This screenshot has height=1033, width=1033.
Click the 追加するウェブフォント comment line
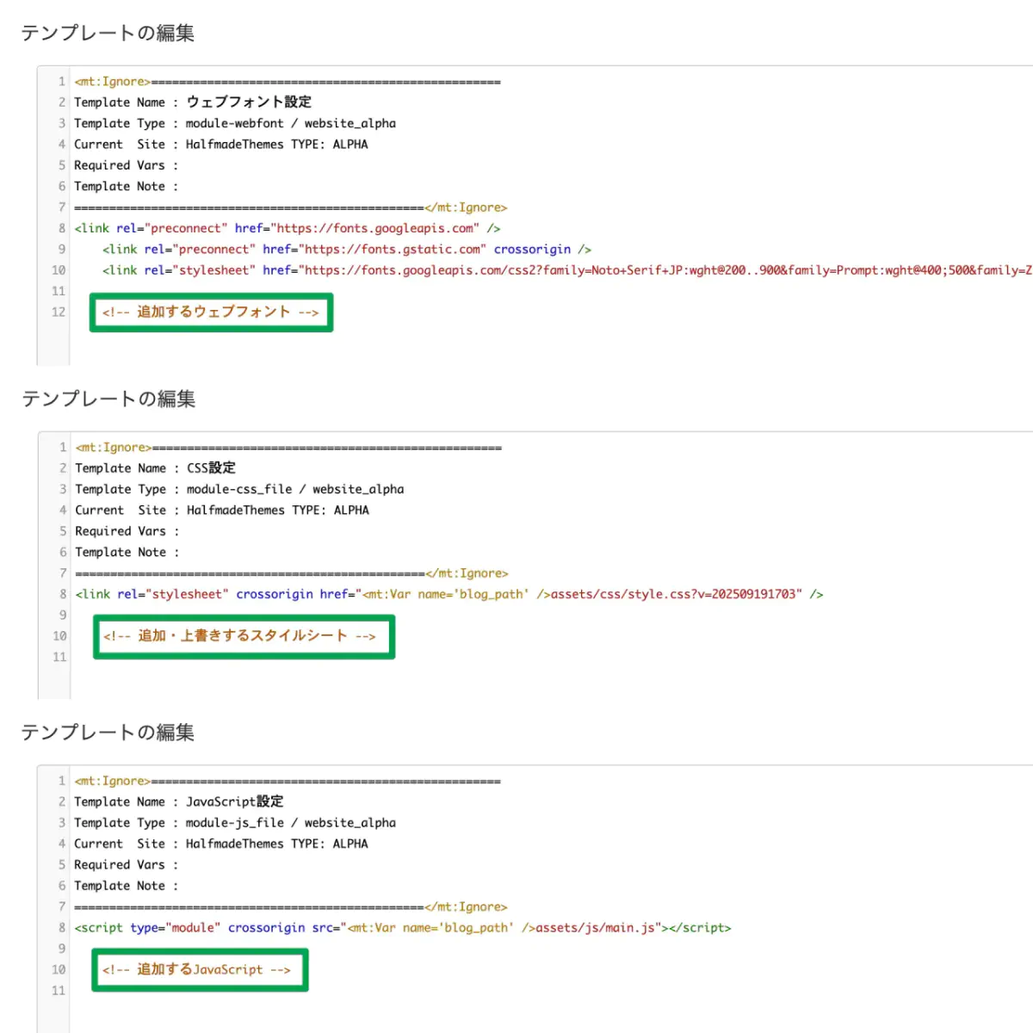point(211,312)
